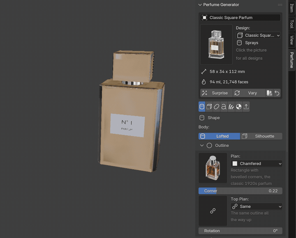Collapse the Outline section
This screenshot has width=296, height=238.
(202, 146)
